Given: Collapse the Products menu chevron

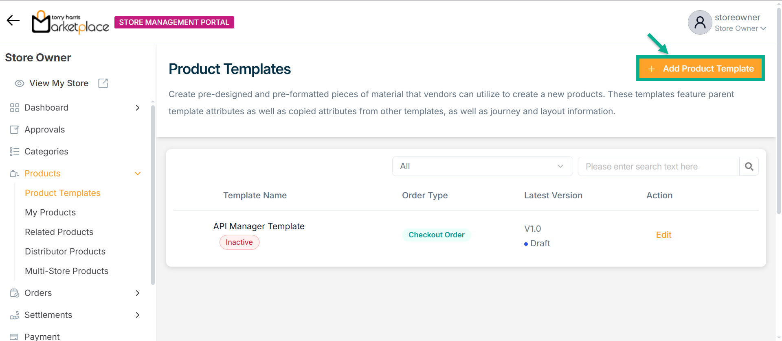Looking at the screenshot, I should coord(138,174).
